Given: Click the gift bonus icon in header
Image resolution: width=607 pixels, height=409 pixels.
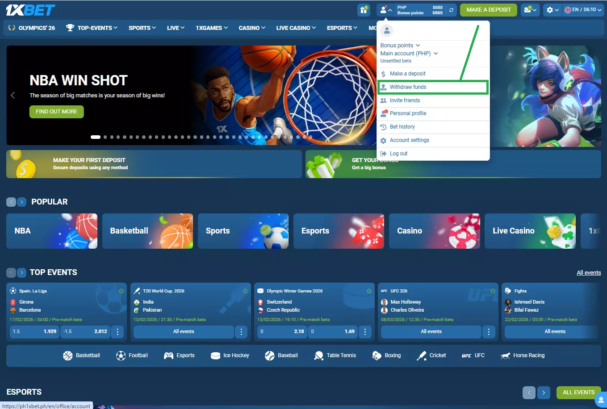Looking at the screenshot, I should tap(364, 10).
